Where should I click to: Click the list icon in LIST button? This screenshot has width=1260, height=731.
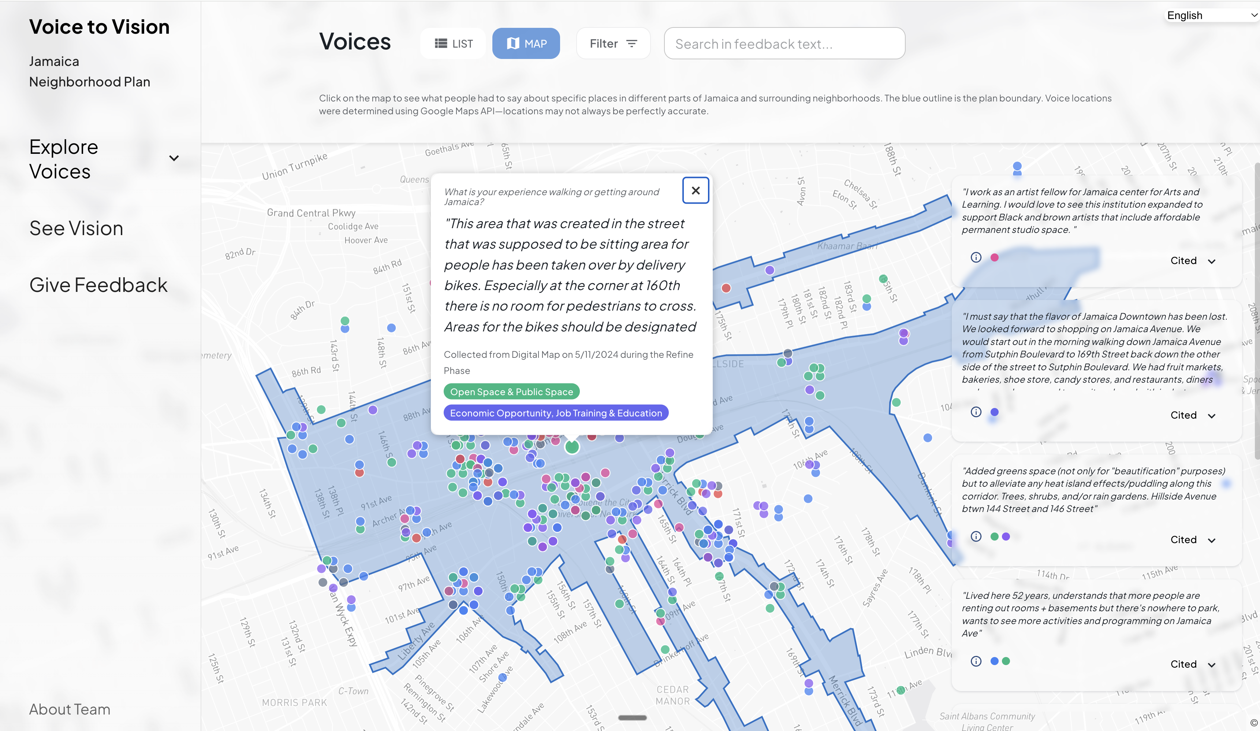[440, 44]
